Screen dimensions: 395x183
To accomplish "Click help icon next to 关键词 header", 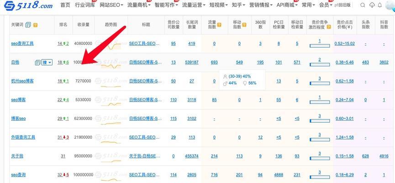I will point(35,25).
